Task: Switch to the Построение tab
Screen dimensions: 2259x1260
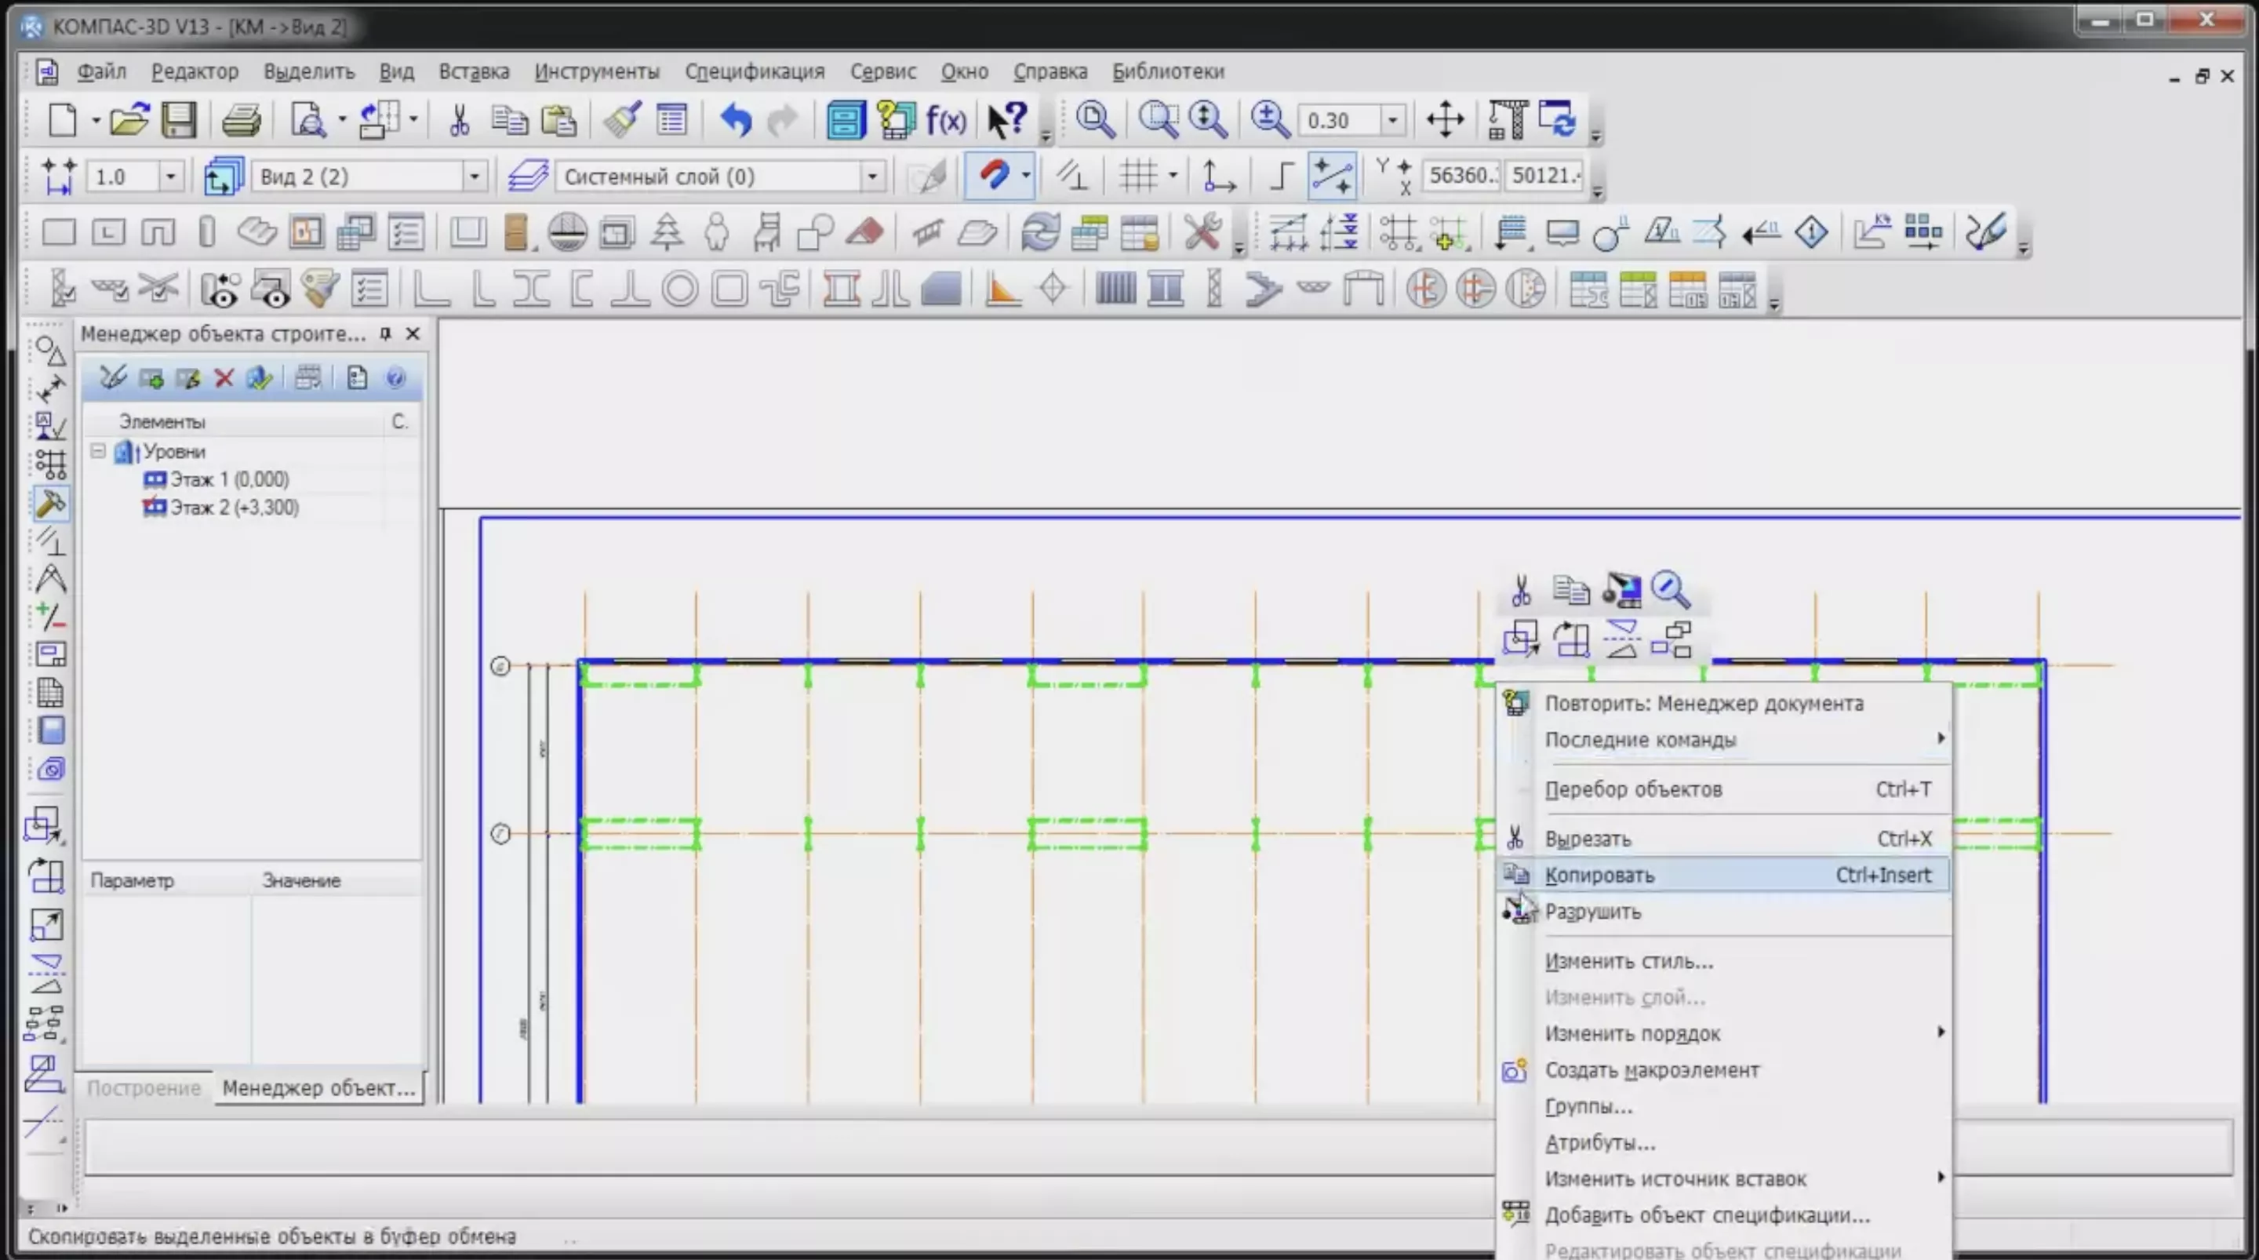Action: point(144,1088)
